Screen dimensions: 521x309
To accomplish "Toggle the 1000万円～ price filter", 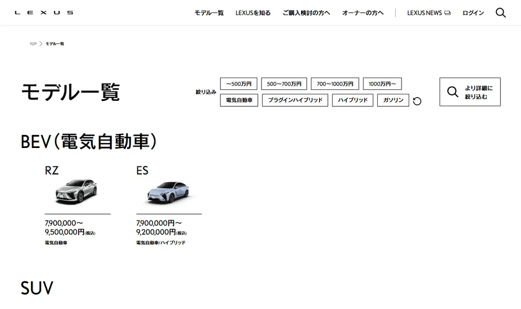I will pos(382,83).
